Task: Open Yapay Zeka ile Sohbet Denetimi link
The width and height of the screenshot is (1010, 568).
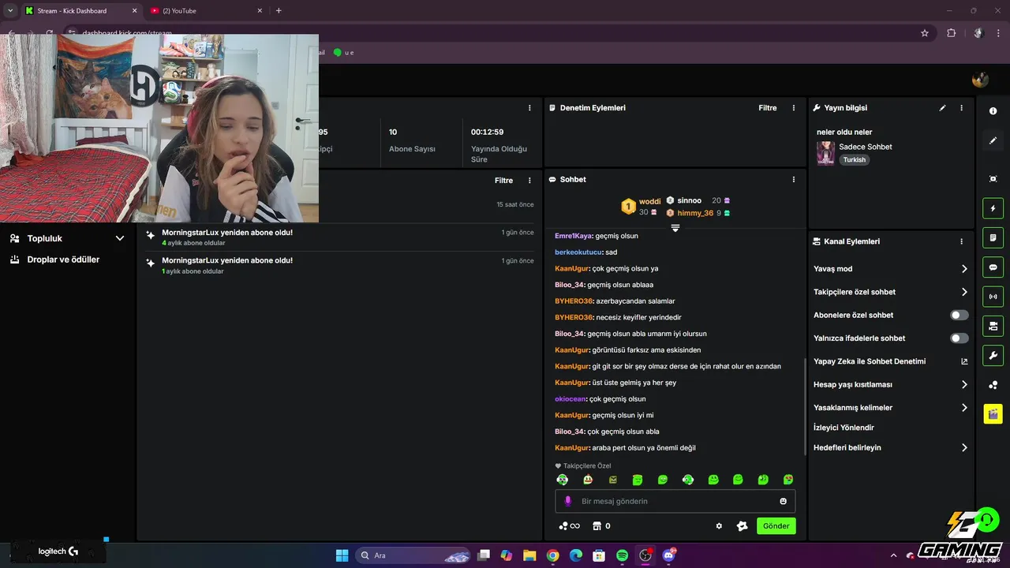Action: [870, 361]
